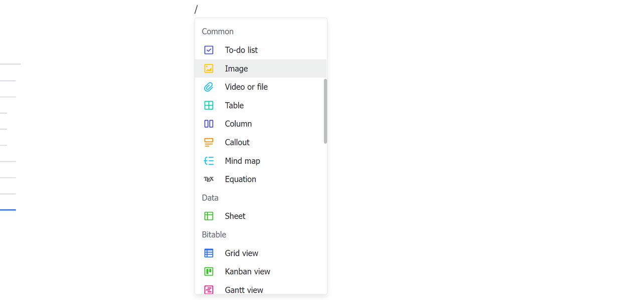This screenshot has width=642, height=300.
Task: Click the orange Callout icon
Action: [209, 142]
